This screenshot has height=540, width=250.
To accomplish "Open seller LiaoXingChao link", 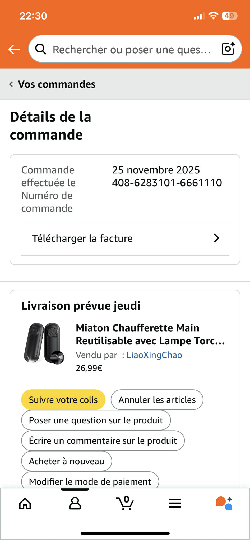I will [x=154, y=355].
